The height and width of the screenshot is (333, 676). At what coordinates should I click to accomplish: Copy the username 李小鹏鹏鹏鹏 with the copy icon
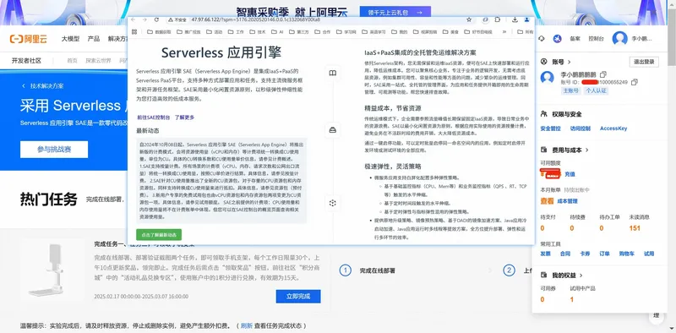tap(603, 74)
